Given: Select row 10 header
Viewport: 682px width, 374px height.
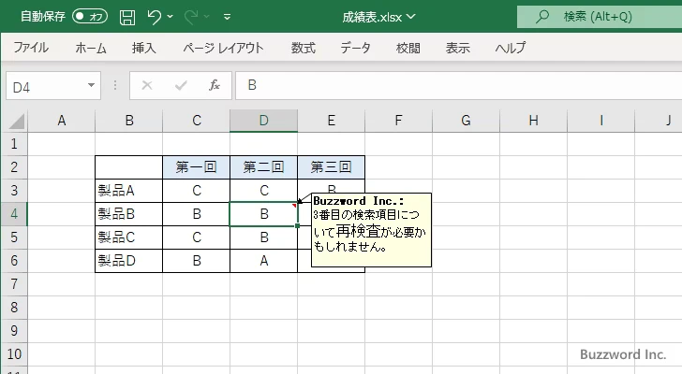Looking at the screenshot, I should coord(14,354).
